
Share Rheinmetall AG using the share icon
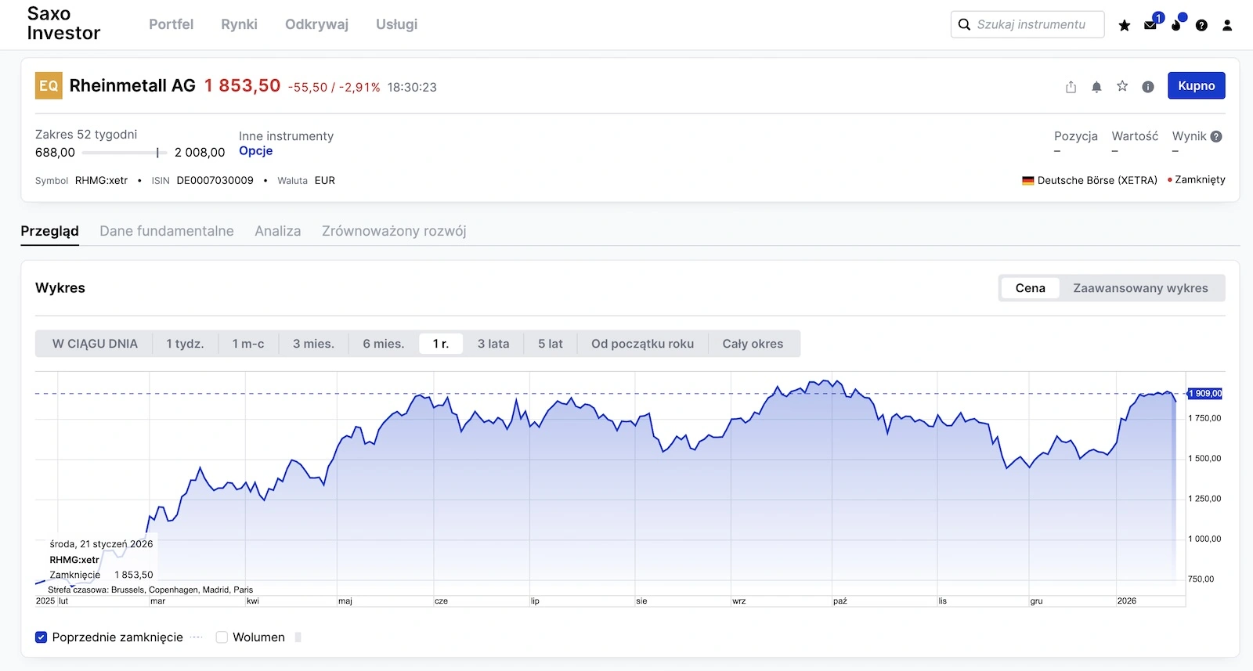click(1071, 87)
